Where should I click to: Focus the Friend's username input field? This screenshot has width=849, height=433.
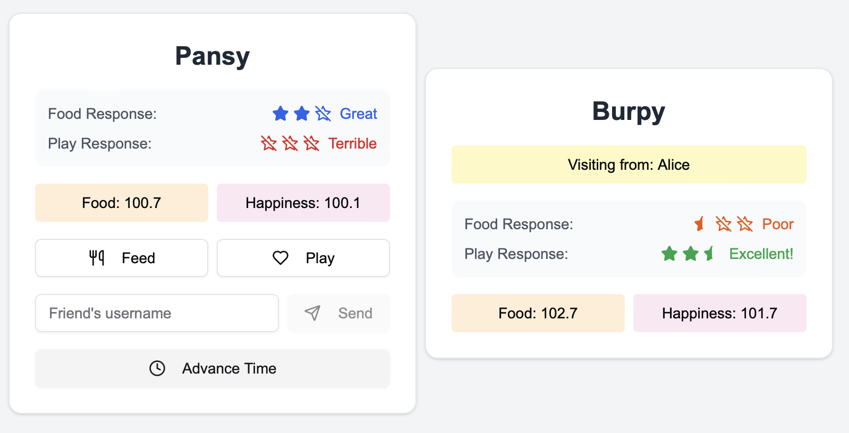157,313
